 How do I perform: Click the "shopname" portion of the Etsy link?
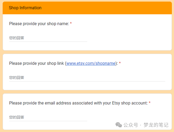tap(106, 63)
